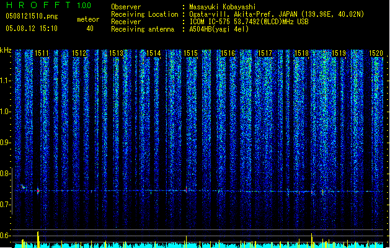Click the tall yellow spike near 1511
Screen dimensions: 390x248
(x=38, y=239)
